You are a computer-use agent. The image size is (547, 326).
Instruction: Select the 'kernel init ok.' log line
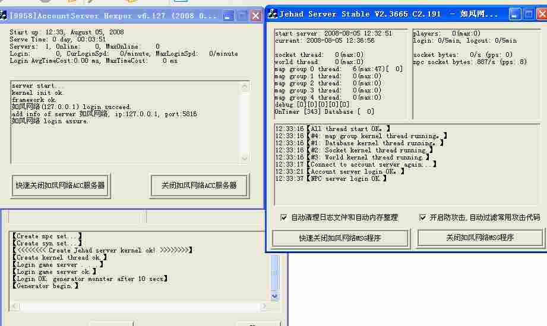pyautogui.click(x=37, y=93)
